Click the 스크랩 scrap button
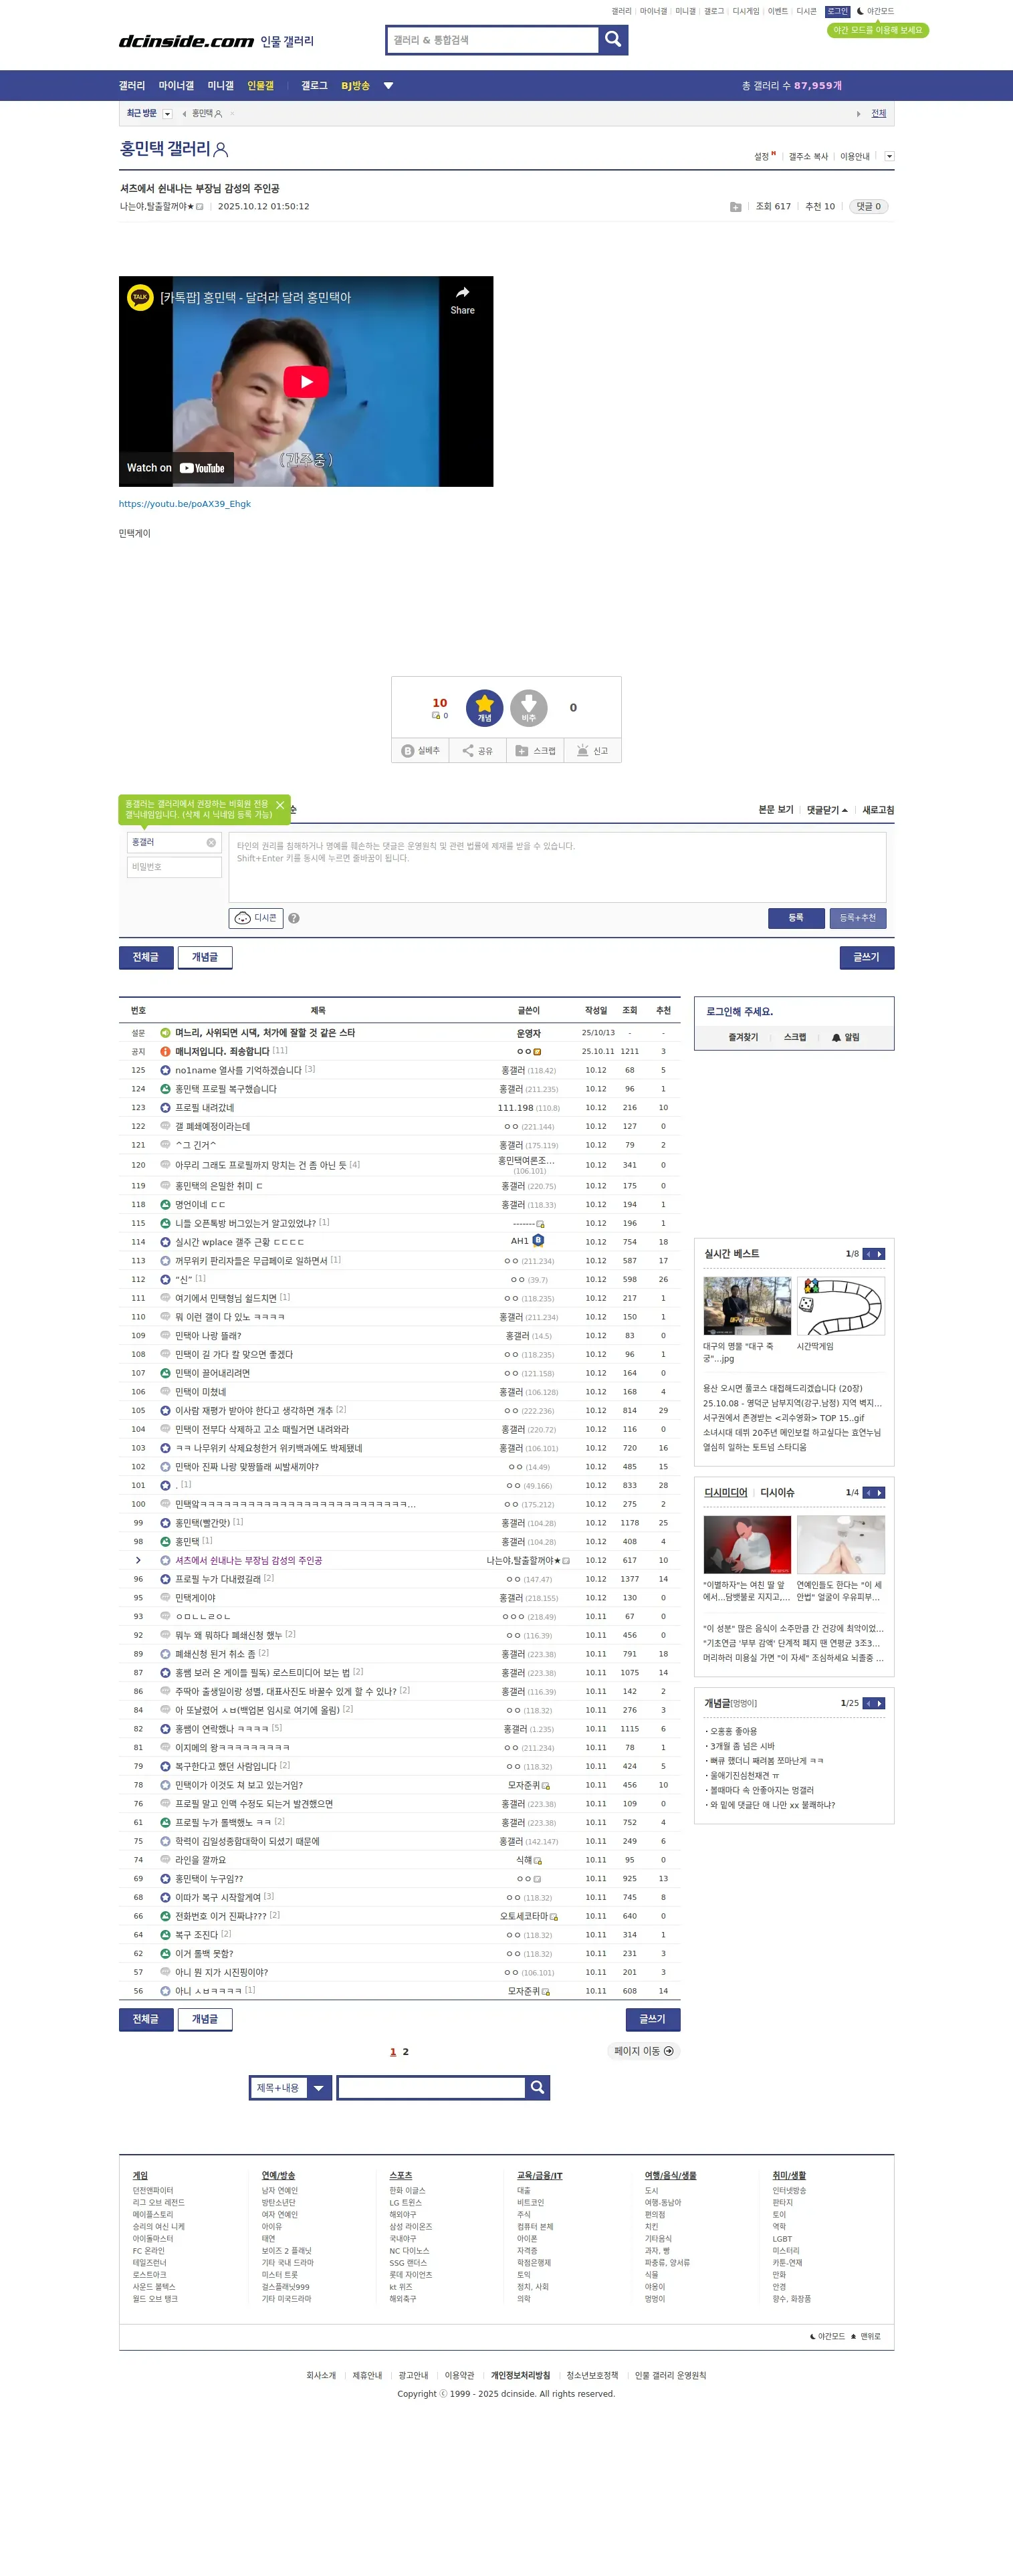 (x=535, y=750)
